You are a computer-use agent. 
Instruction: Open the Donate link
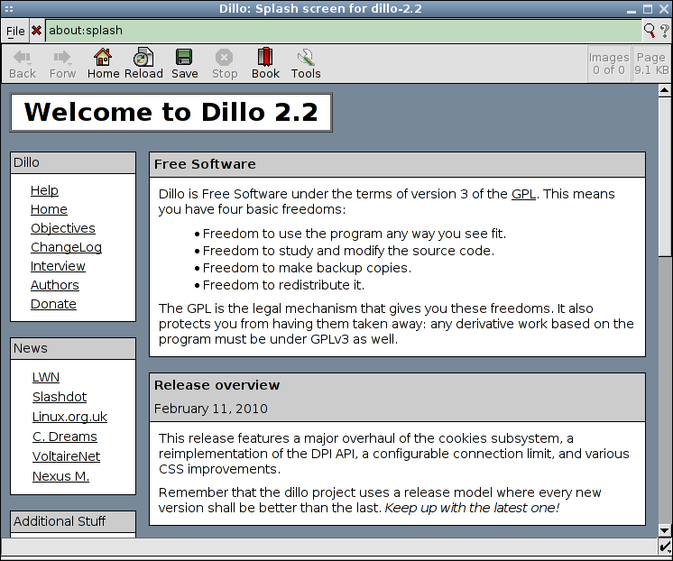pyautogui.click(x=53, y=304)
